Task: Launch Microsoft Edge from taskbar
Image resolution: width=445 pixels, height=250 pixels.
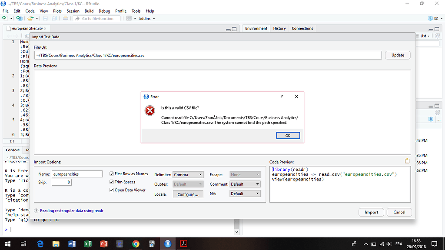Action: pyautogui.click(x=40, y=244)
